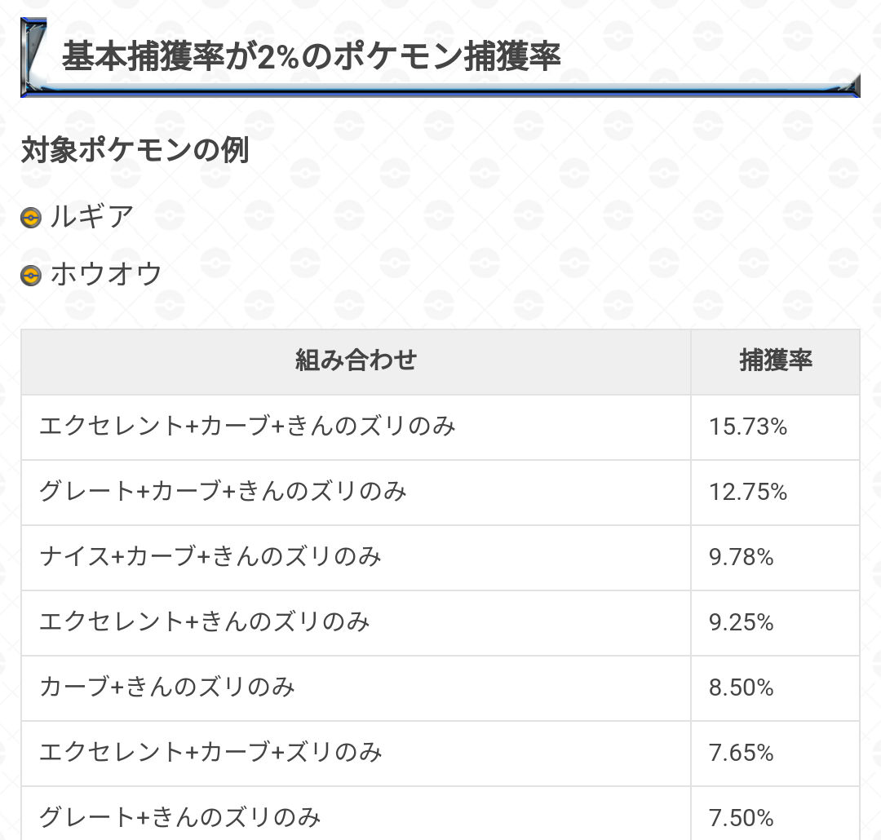This screenshot has width=881, height=840.
Task: Click the Poké Ball icon beside ホウオウ
Action: [x=31, y=276]
